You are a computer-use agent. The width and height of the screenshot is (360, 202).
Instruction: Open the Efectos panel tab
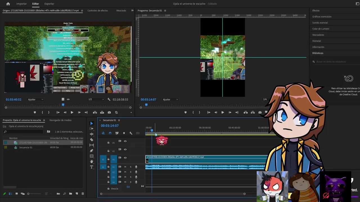[x=316, y=11]
